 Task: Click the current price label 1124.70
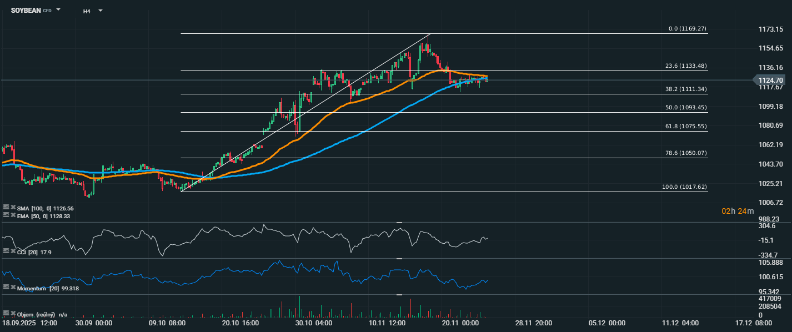[770, 81]
